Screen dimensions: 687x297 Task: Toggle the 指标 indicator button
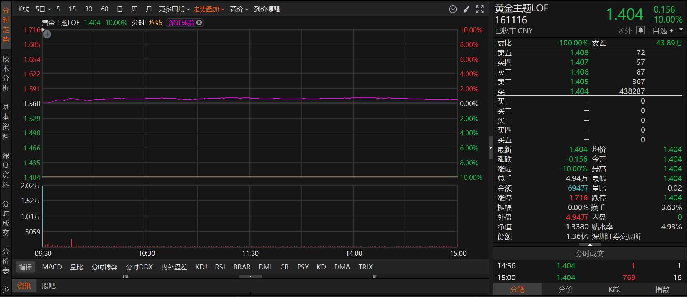[25, 267]
